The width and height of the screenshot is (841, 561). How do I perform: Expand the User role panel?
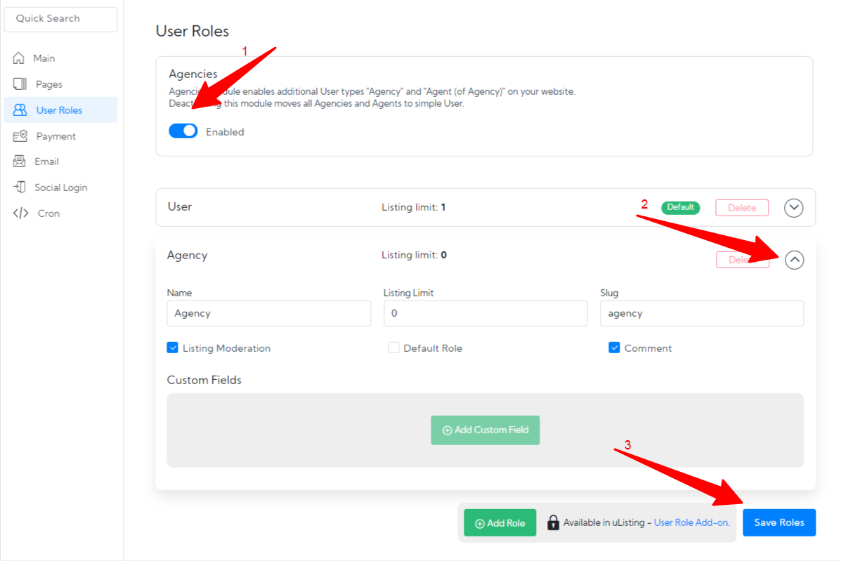793,208
